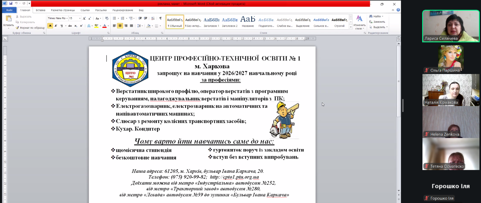Screen dimensions: 481x203
Task: Click the justify alignment icon
Action: (131, 26)
